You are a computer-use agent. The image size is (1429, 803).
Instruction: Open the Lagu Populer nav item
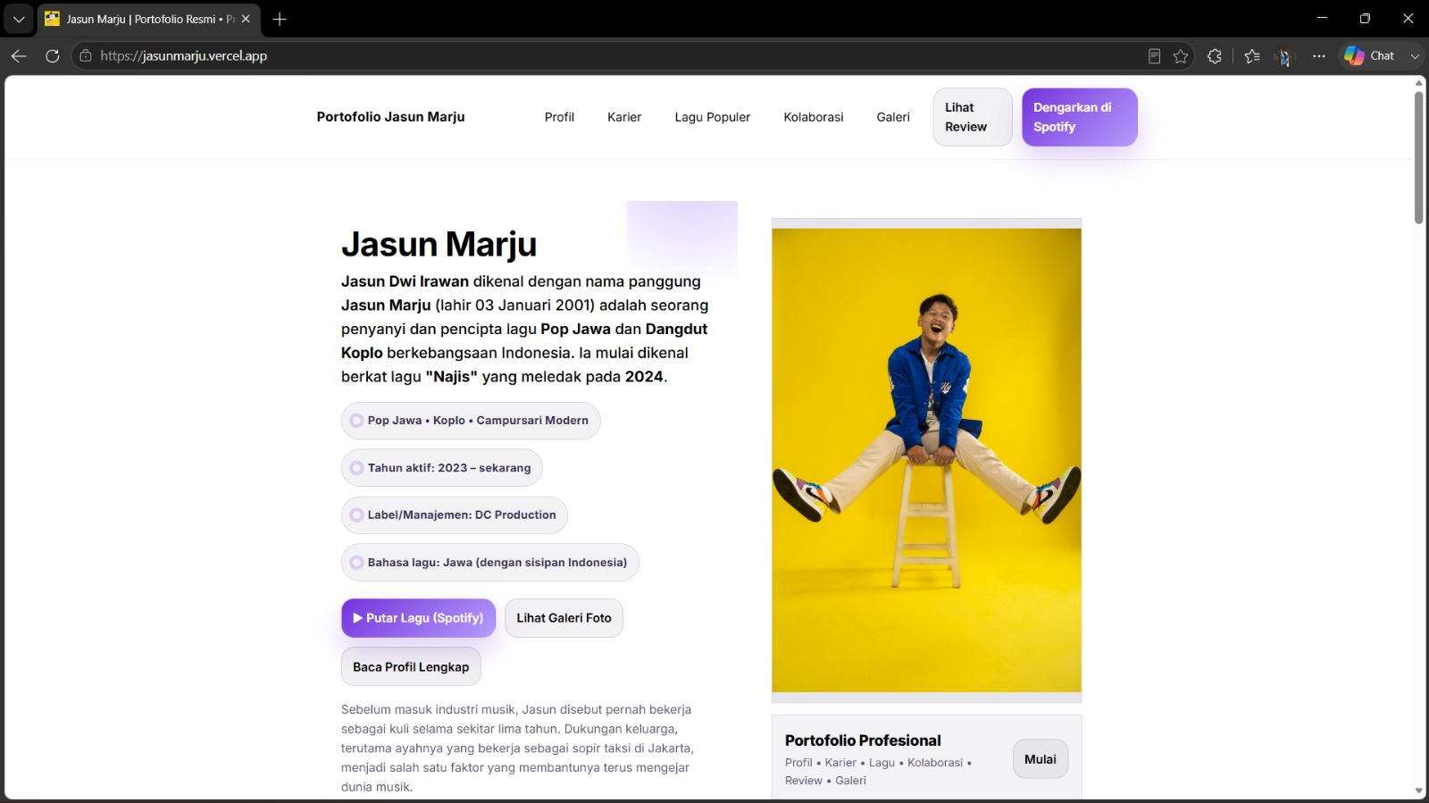[712, 117]
